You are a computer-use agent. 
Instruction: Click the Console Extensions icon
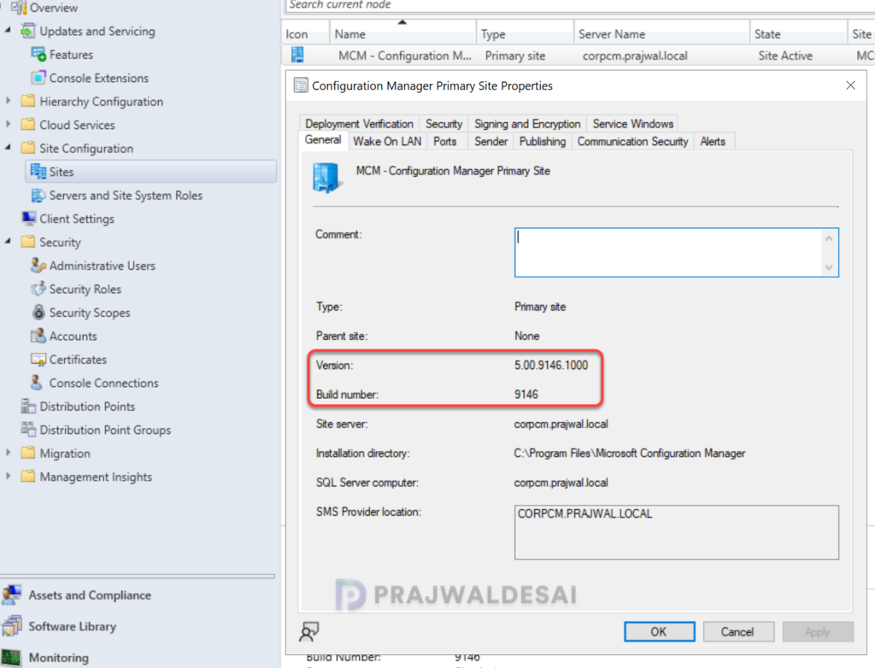[38, 78]
